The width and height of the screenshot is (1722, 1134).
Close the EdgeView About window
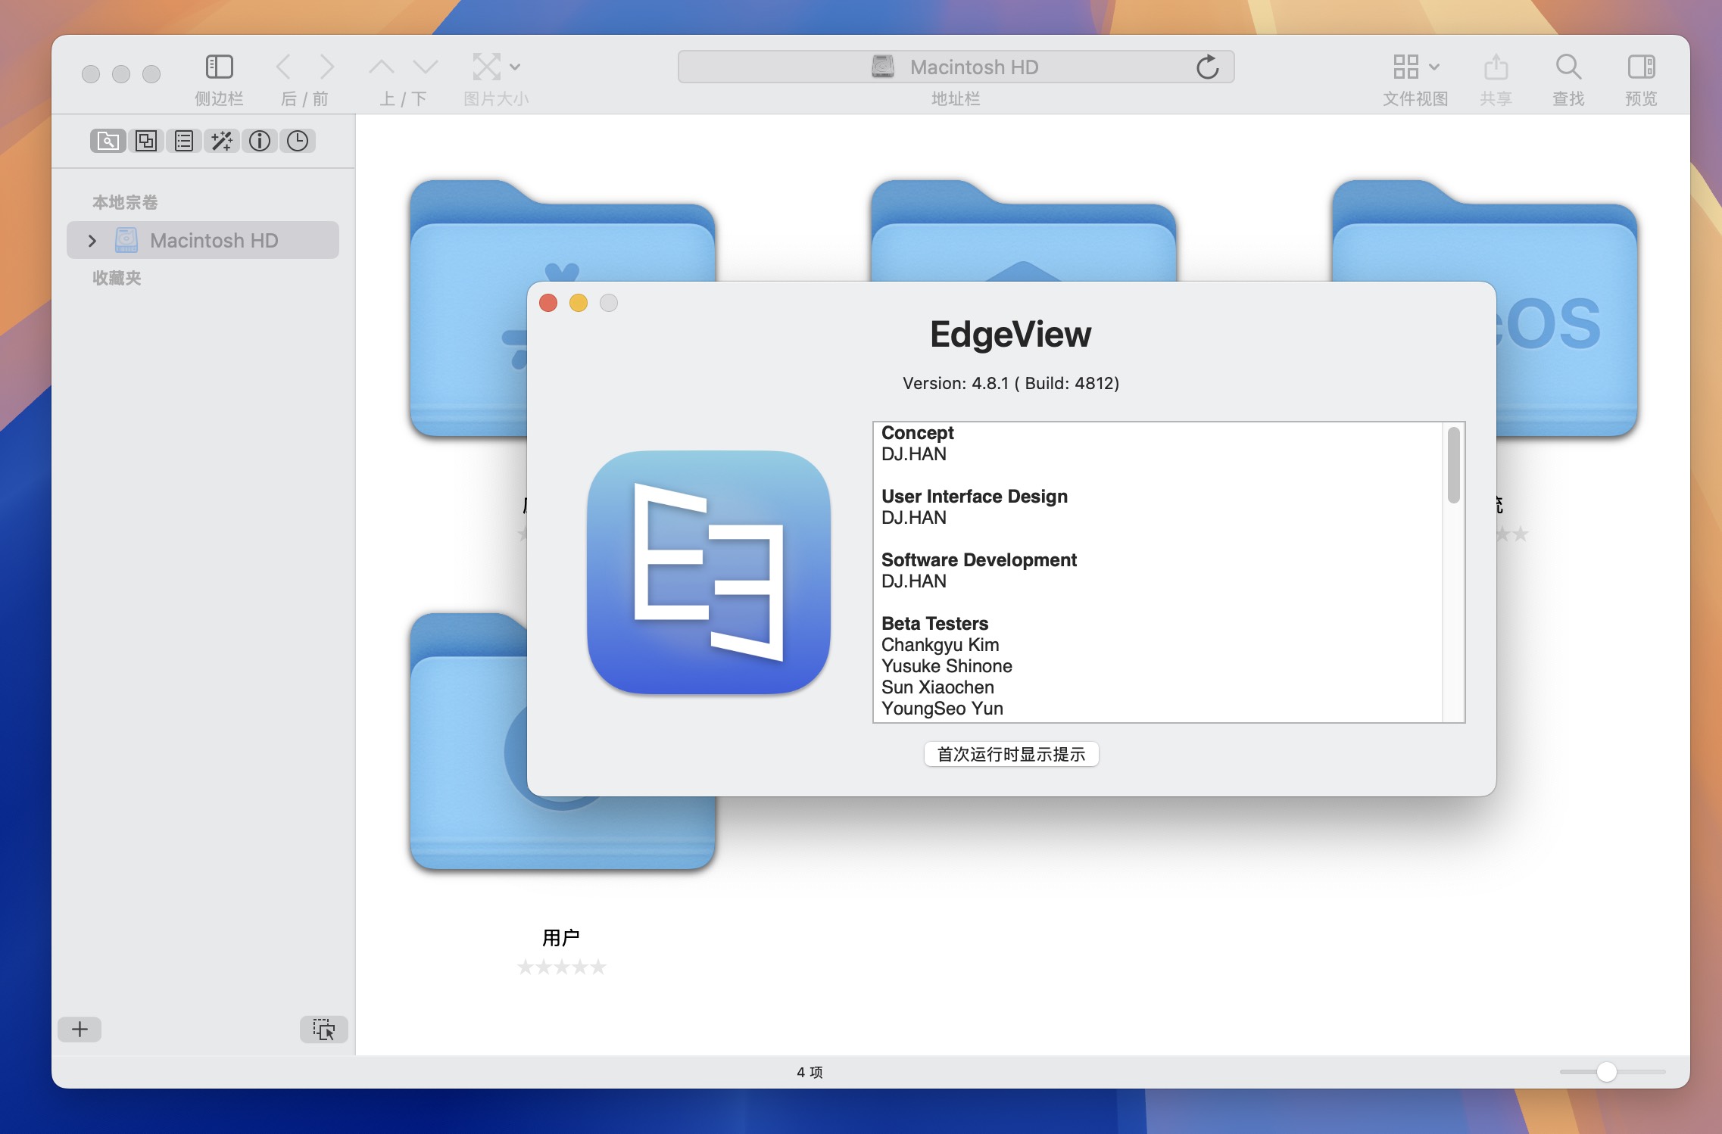click(548, 303)
